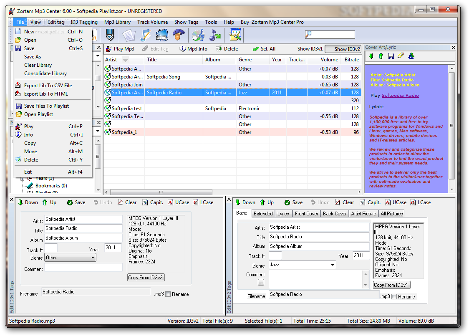This screenshot has height=336, width=469.
Task: Click the Softpedia Radio play link
Action: point(400,96)
